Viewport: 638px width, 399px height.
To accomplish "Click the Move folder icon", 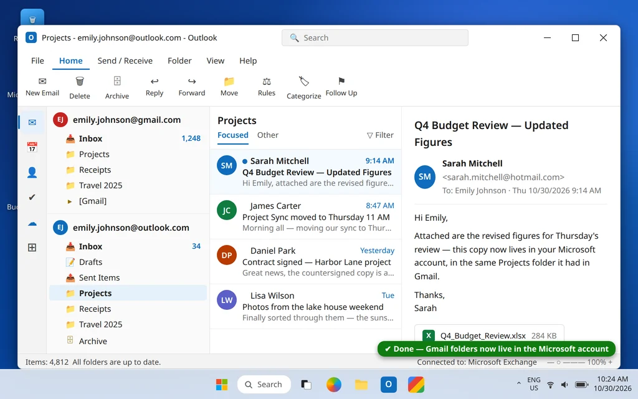I will pyautogui.click(x=229, y=81).
